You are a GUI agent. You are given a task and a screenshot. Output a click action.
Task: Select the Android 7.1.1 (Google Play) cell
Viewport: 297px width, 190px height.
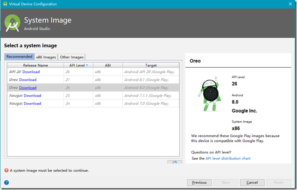coord(151,96)
